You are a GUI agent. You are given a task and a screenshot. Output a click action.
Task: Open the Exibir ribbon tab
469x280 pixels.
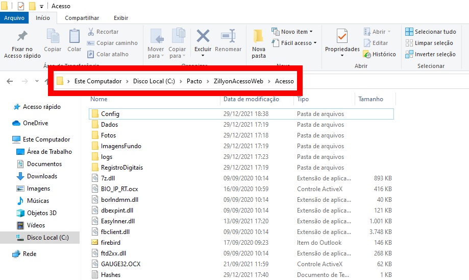point(121,18)
